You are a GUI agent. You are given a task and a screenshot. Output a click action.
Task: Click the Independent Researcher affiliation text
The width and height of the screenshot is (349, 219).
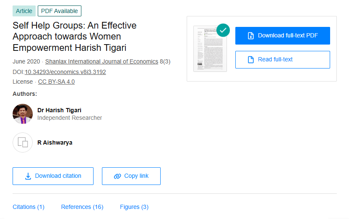[x=70, y=118]
